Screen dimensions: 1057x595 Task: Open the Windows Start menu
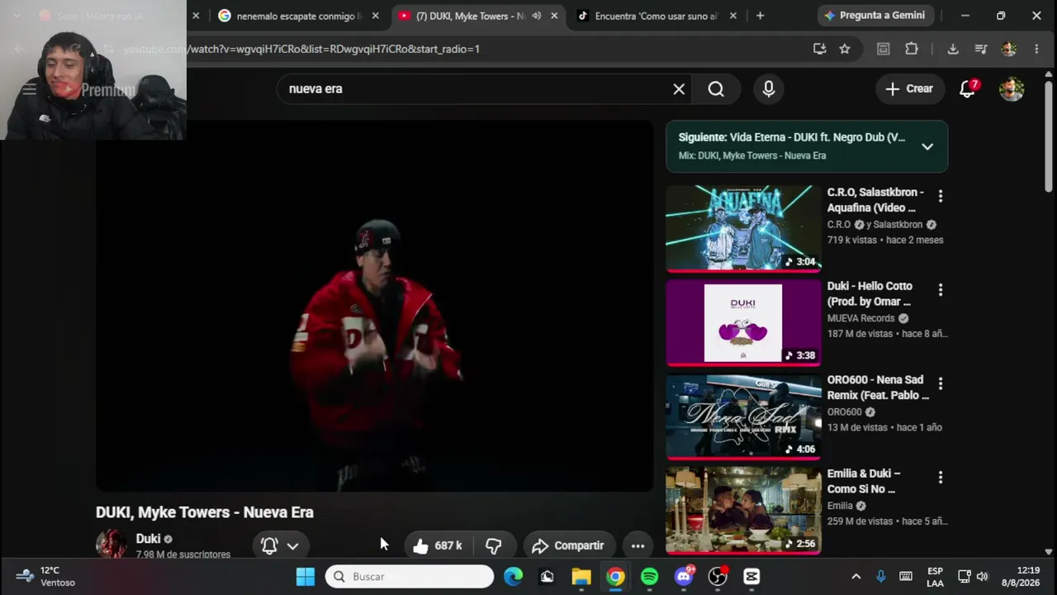pyautogui.click(x=306, y=577)
